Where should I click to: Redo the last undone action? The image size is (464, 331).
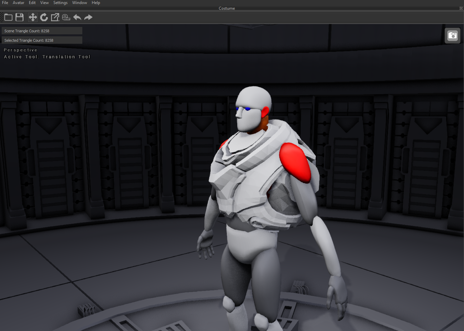[88, 17]
